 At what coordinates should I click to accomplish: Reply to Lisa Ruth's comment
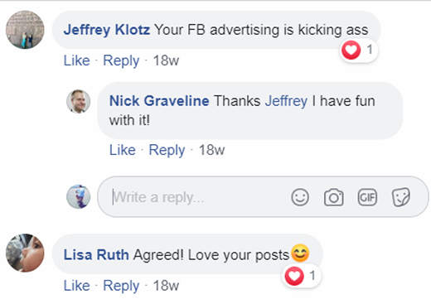[x=121, y=286]
